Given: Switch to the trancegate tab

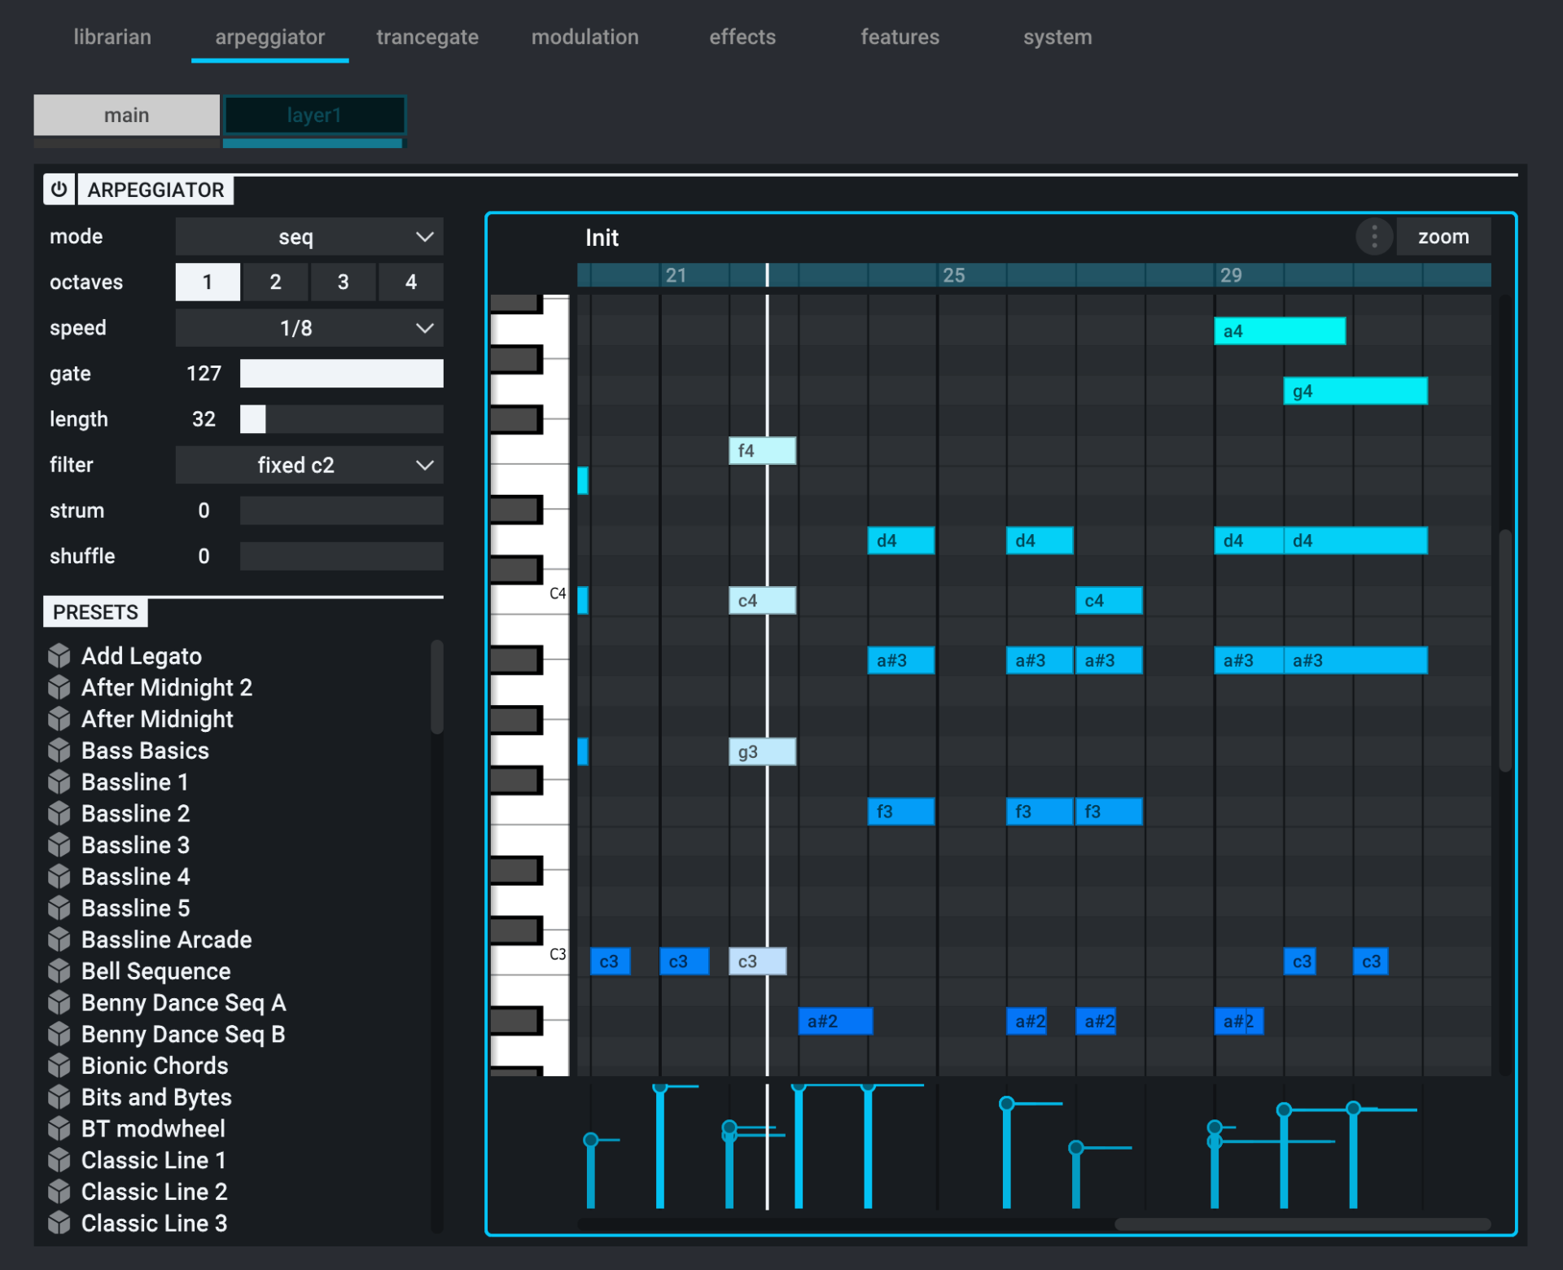Looking at the screenshot, I should click(x=427, y=37).
